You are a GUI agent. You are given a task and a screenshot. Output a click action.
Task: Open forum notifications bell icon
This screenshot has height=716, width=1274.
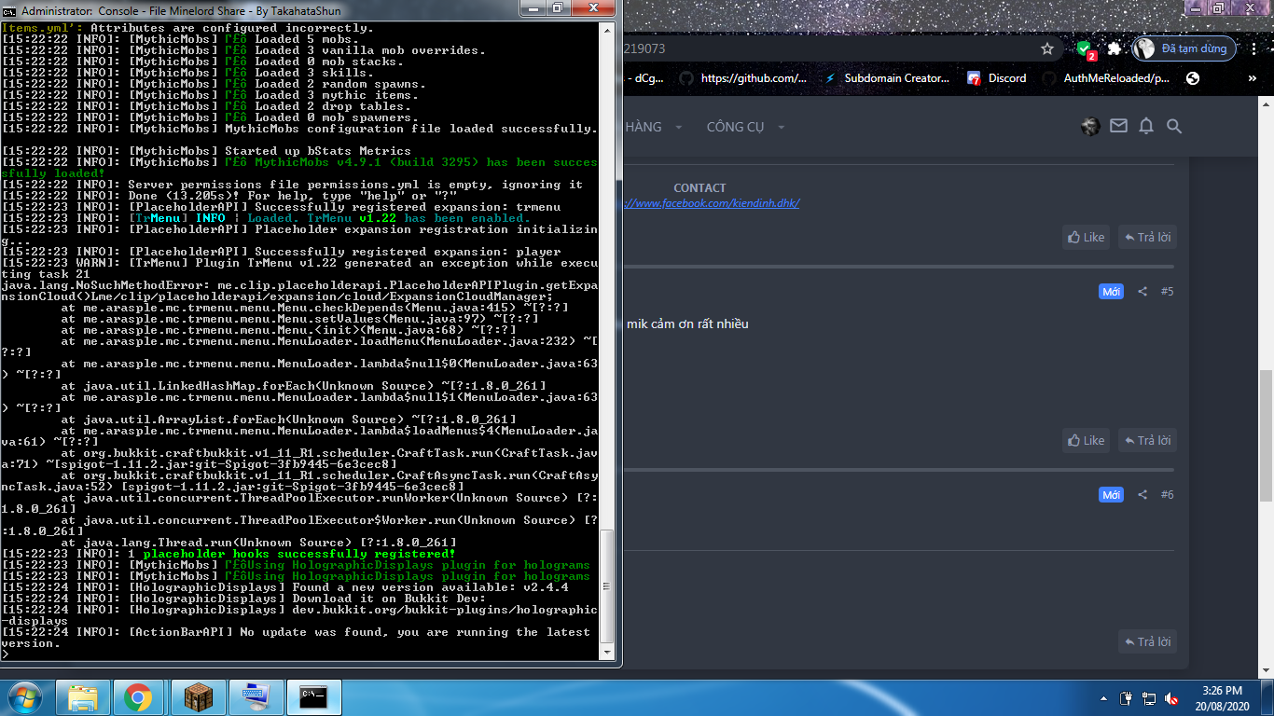point(1146,126)
